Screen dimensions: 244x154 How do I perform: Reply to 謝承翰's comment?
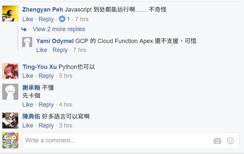pos(46,105)
